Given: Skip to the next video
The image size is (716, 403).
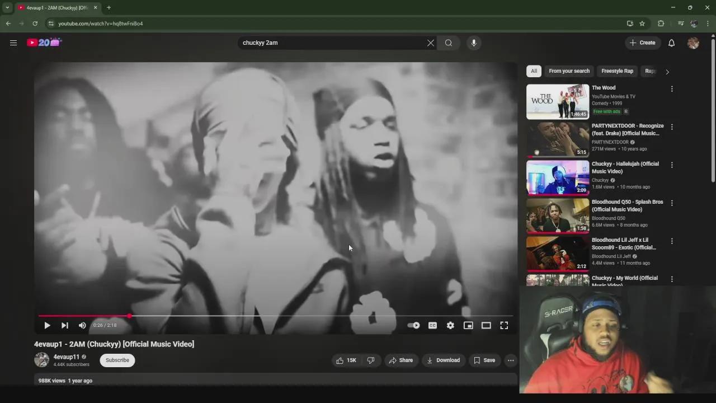Looking at the screenshot, I should [65, 325].
